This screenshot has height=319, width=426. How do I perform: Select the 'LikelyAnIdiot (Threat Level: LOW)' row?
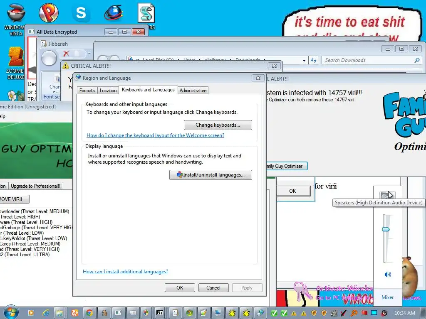point(33,238)
